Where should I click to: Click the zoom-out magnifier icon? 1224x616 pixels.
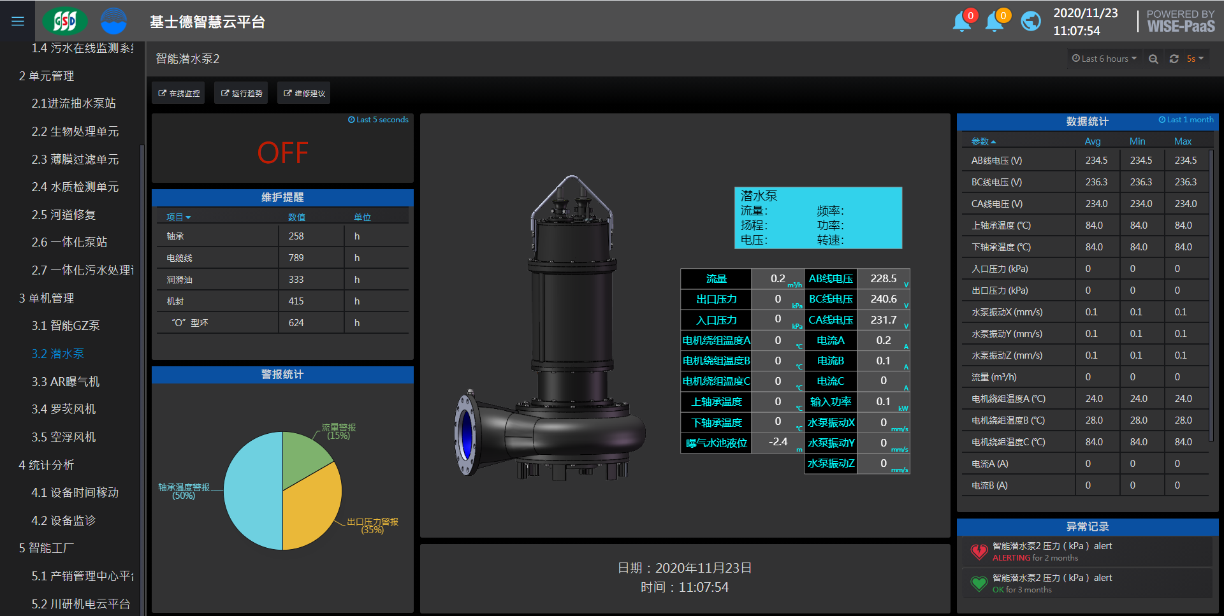[1153, 59]
